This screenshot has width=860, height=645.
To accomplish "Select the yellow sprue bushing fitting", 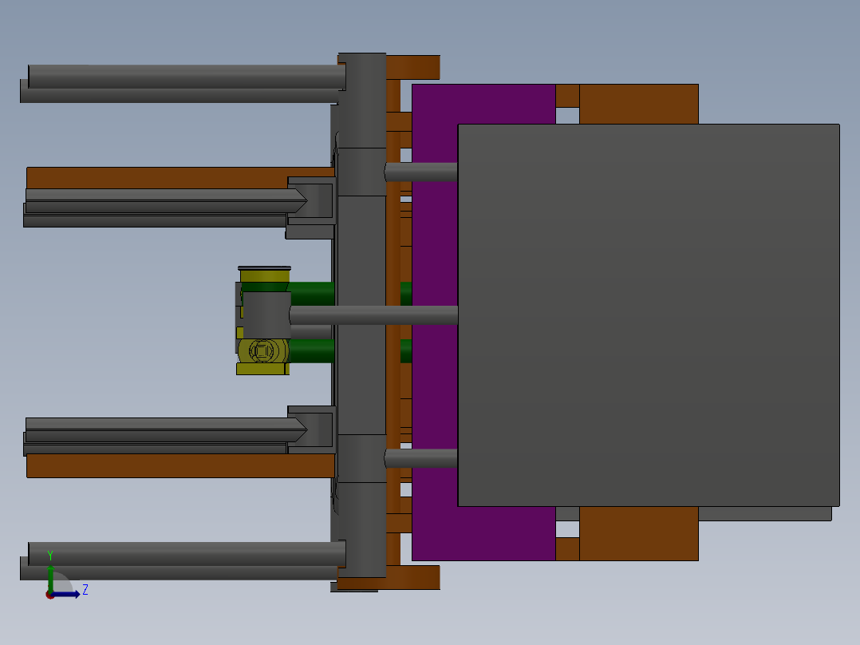I will click(x=263, y=274).
